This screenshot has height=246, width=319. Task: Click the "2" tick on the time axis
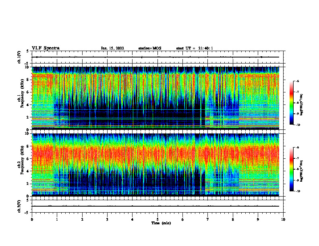tap(82, 219)
